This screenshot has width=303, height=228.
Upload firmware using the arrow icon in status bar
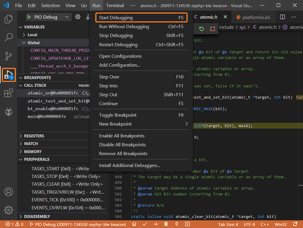coord(155,224)
